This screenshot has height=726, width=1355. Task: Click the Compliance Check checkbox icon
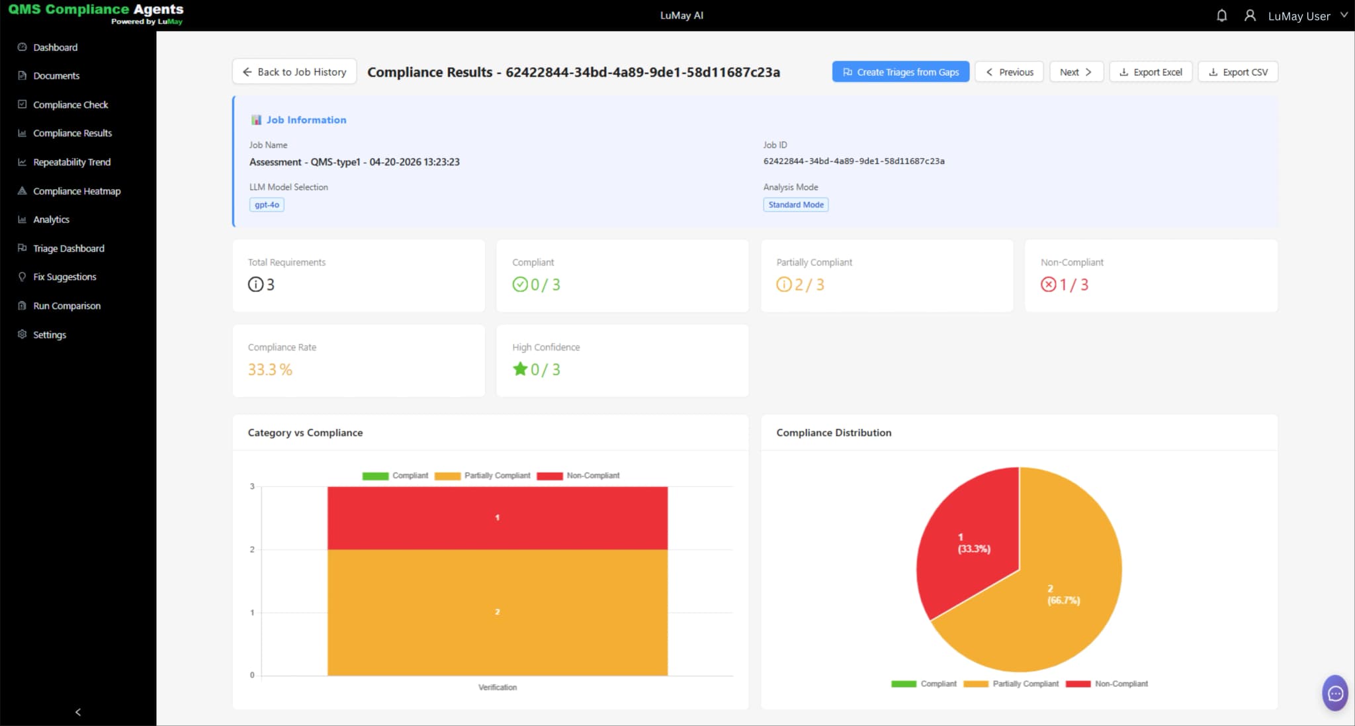(22, 105)
